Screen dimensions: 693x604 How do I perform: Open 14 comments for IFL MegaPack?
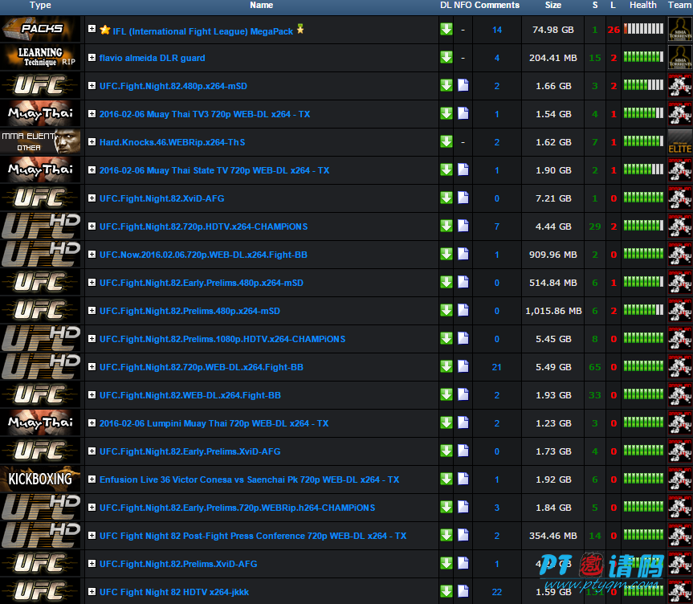tap(497, 30)
